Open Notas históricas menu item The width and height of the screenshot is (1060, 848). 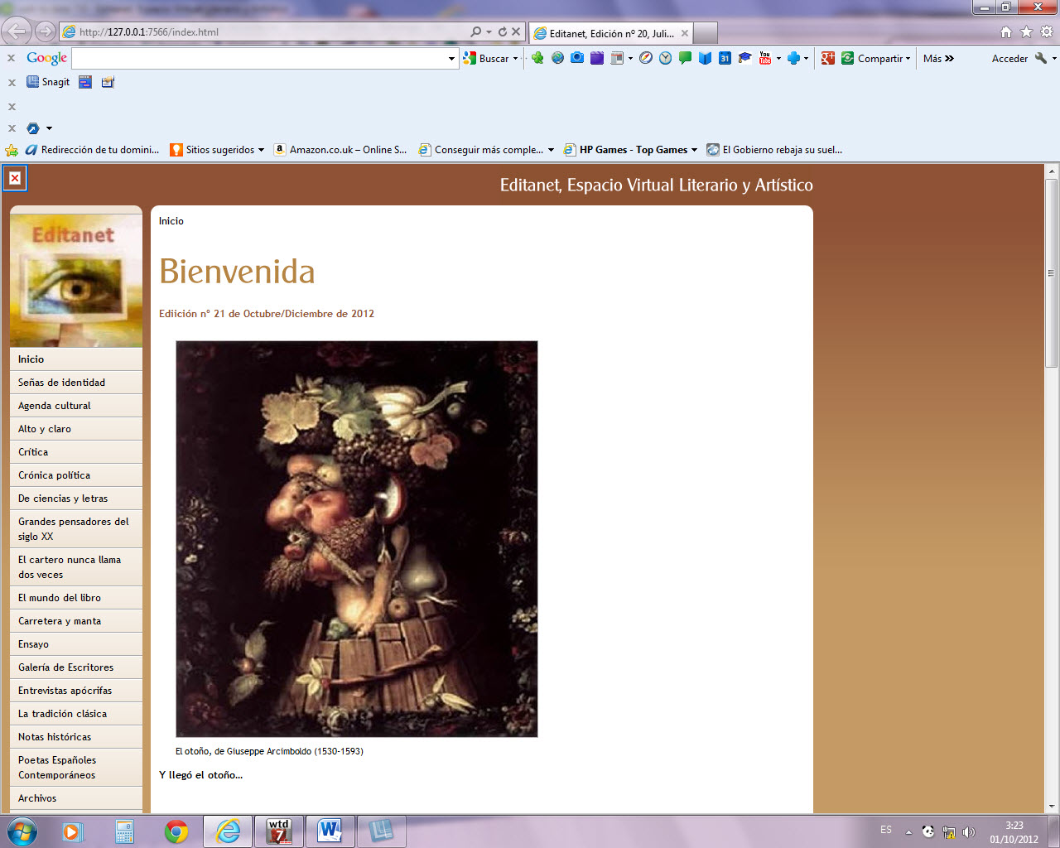(x=76, y=737)
